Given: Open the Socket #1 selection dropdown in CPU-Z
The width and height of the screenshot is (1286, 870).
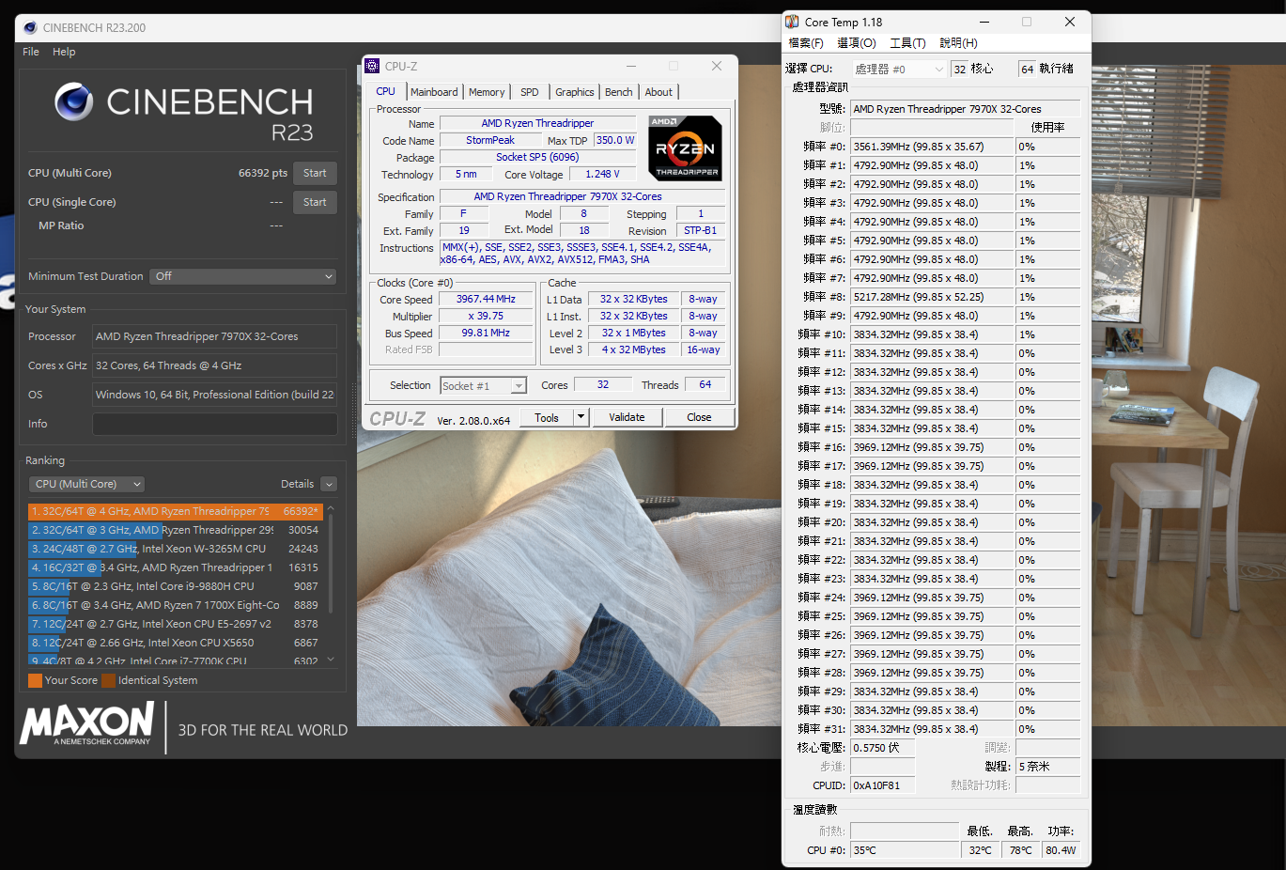Looking at the screenshot, I should tap(484, 386).
